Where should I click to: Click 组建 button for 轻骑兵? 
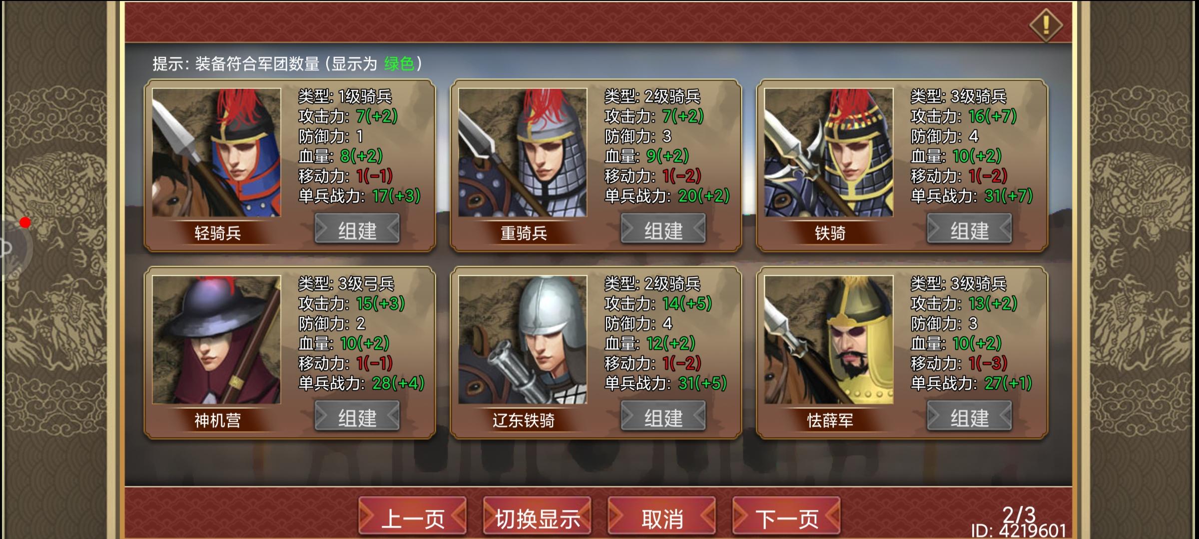tap(357, 229)
